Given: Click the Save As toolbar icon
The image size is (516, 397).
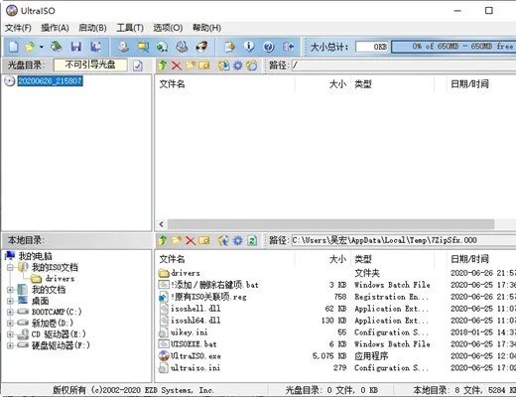Looking at the screenshot, I should coord(96,47).
